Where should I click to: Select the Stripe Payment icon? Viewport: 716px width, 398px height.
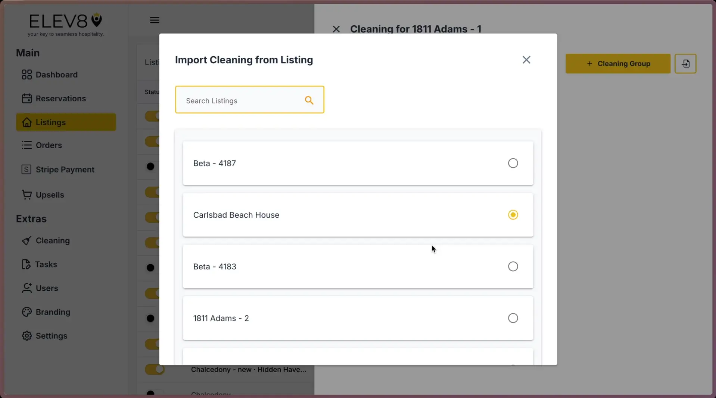pos(26,169)
